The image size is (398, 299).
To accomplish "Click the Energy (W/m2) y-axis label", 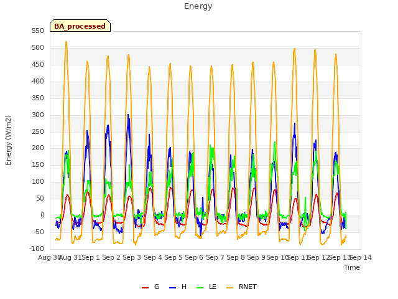I will [x=8, y=140].
